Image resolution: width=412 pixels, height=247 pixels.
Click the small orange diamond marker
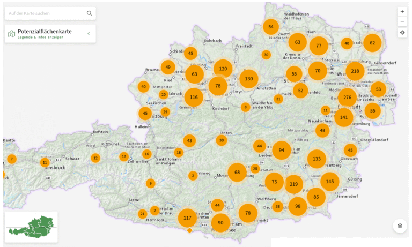coord(189,230)
